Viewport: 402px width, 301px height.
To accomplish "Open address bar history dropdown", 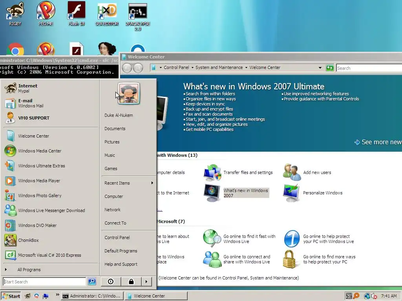I will point(320,67).
